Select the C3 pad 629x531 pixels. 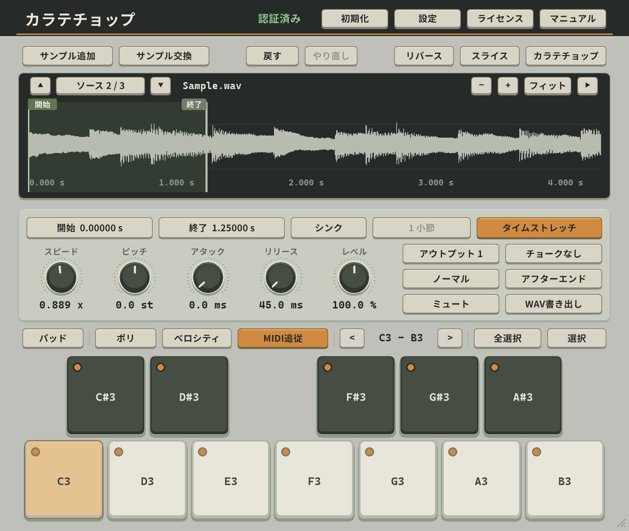pyautogui.click(x=64, y=479)
